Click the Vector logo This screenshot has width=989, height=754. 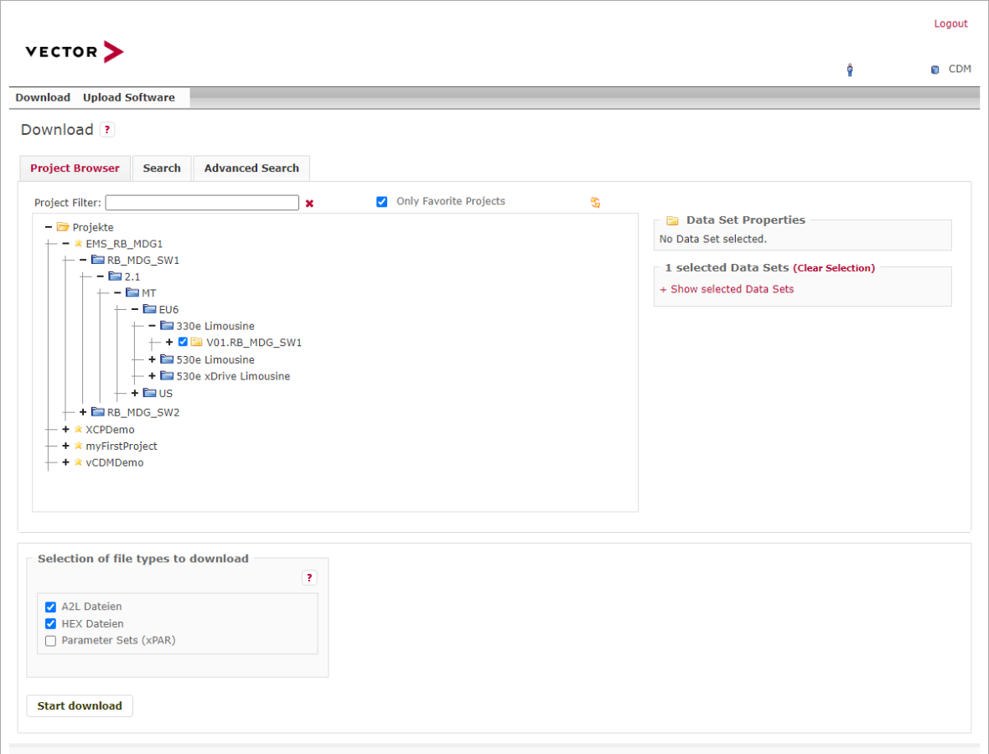(x=75, y=52)
